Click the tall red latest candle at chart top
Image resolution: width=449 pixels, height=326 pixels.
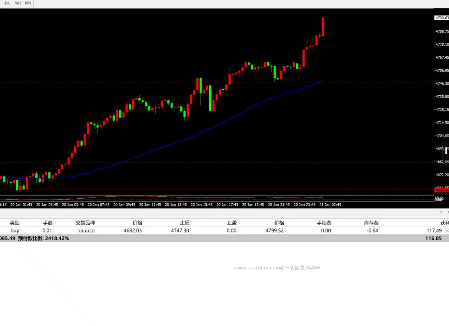click(x=323, y=27)
